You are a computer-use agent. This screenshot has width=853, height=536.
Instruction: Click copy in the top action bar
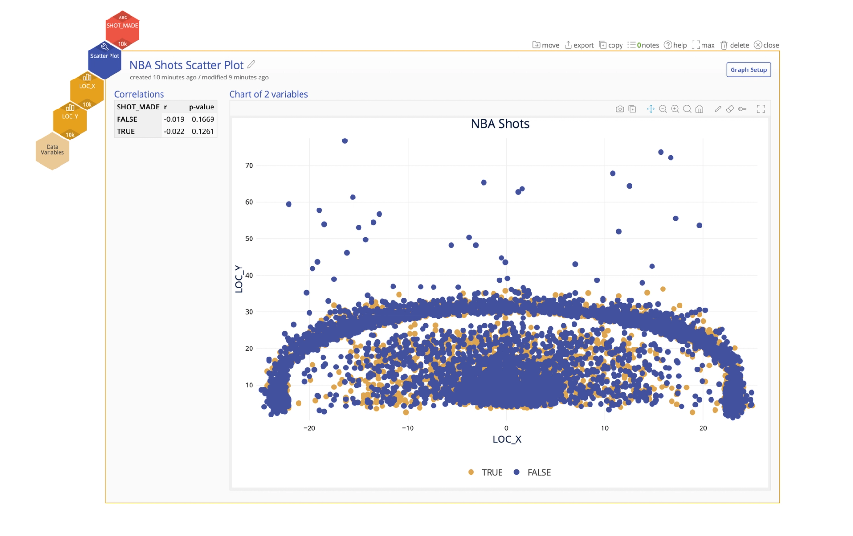pos(611,45)
